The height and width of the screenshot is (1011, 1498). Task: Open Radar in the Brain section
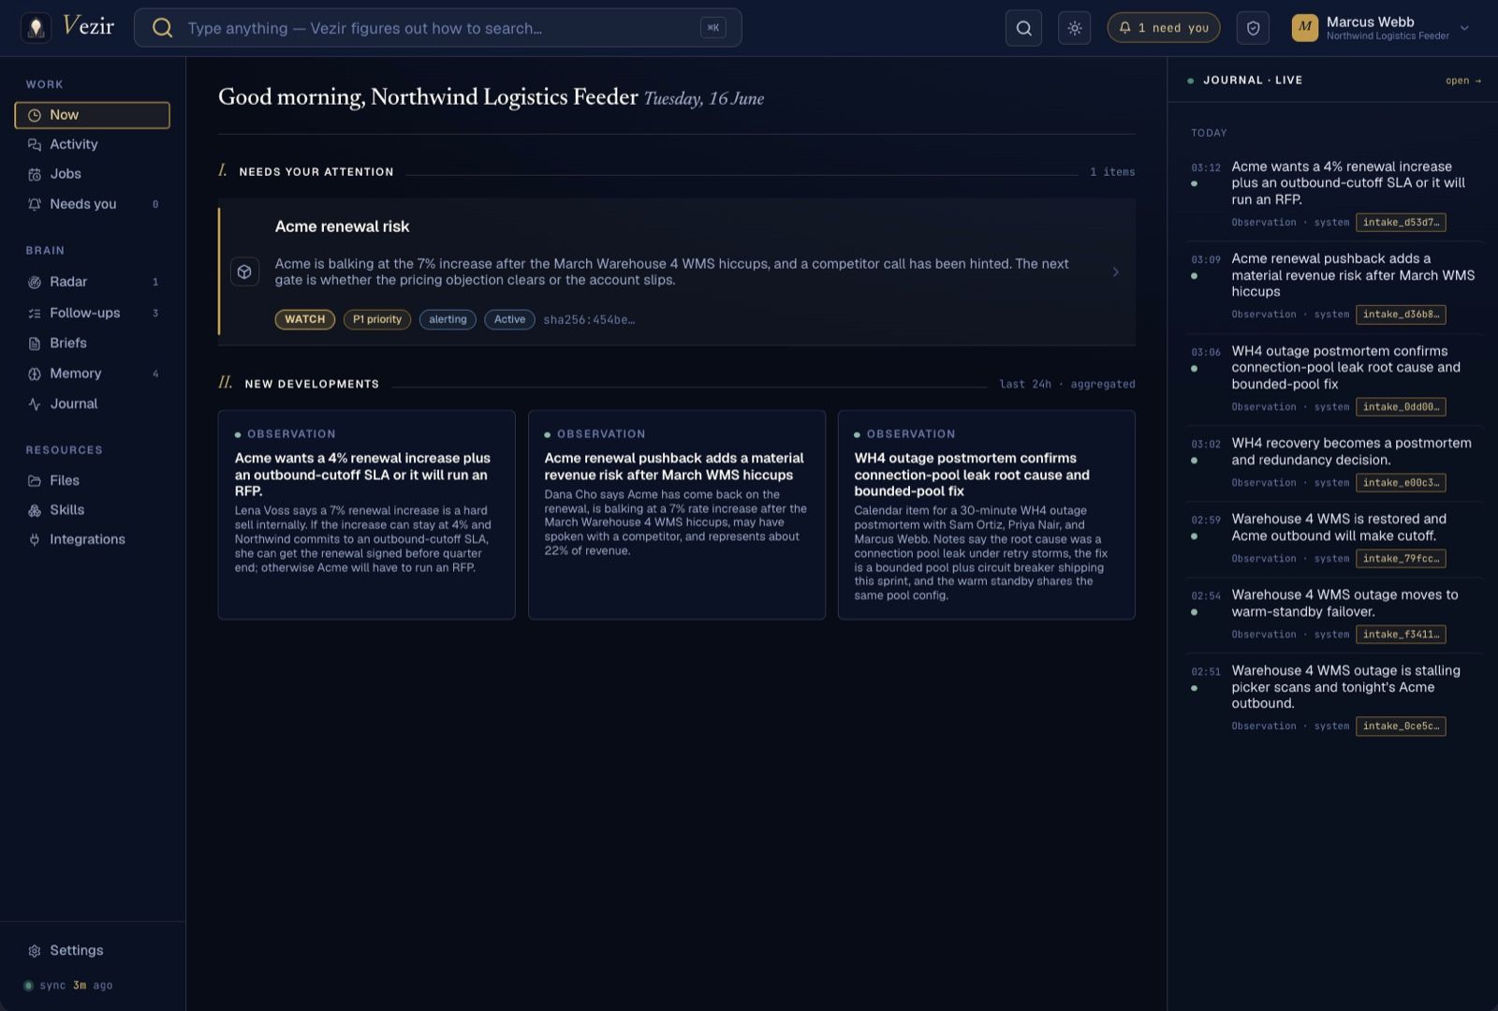pos(92,282)
